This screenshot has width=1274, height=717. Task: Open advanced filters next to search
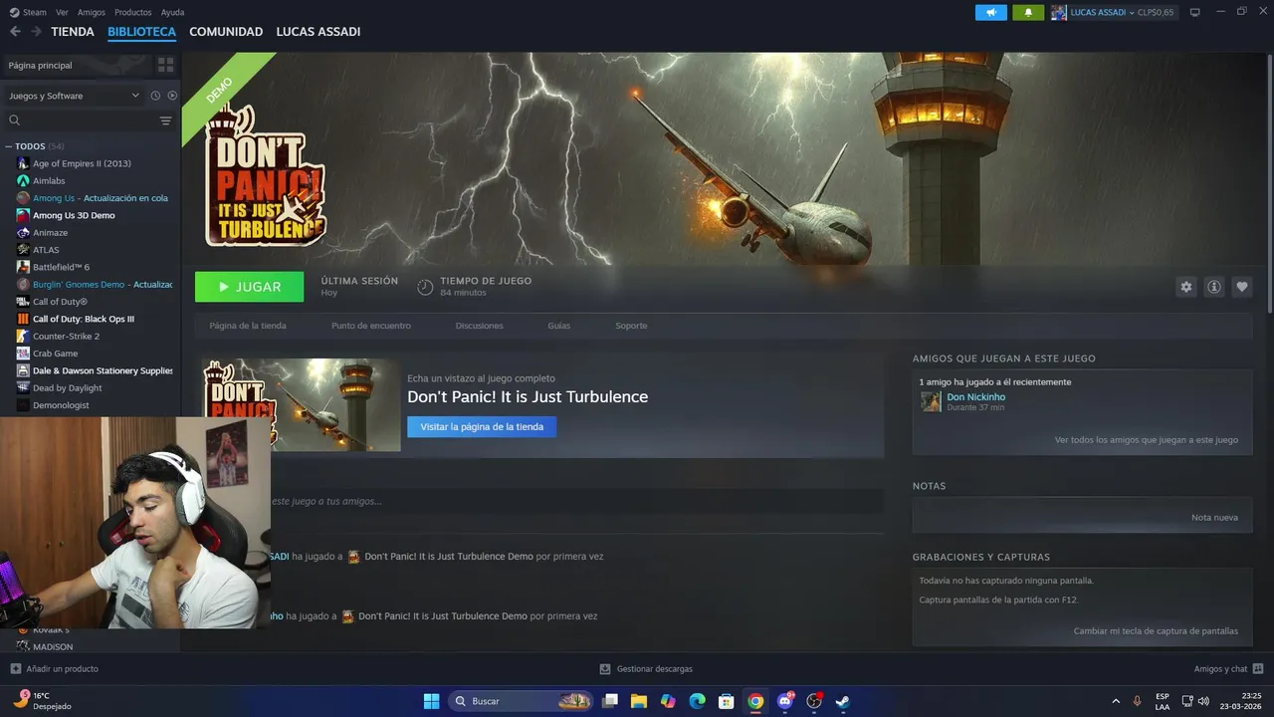(165, 120)
